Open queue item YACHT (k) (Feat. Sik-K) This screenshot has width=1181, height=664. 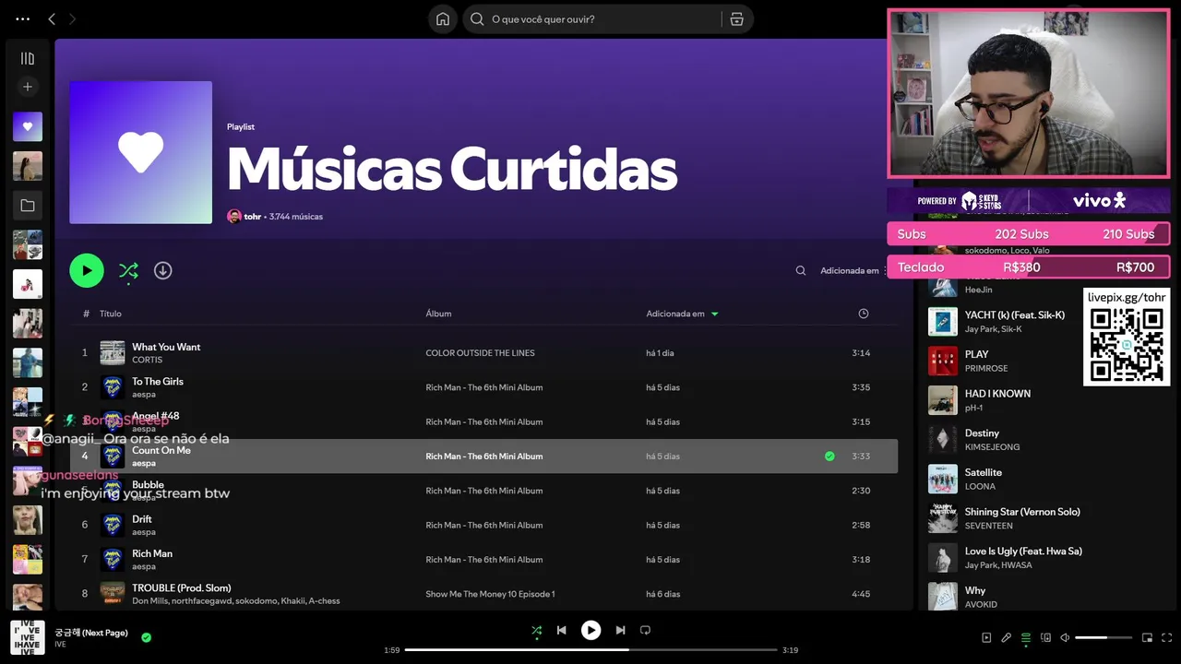(x=1003, y=321)
